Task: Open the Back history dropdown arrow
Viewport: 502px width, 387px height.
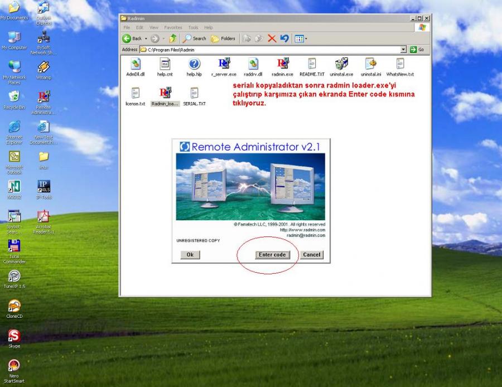Action: [x=146, y=38]
